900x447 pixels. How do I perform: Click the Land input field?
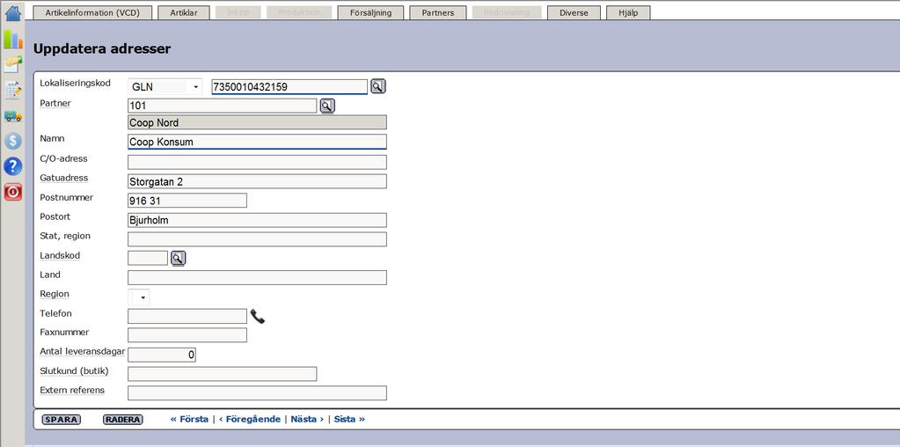pos(257,278)
